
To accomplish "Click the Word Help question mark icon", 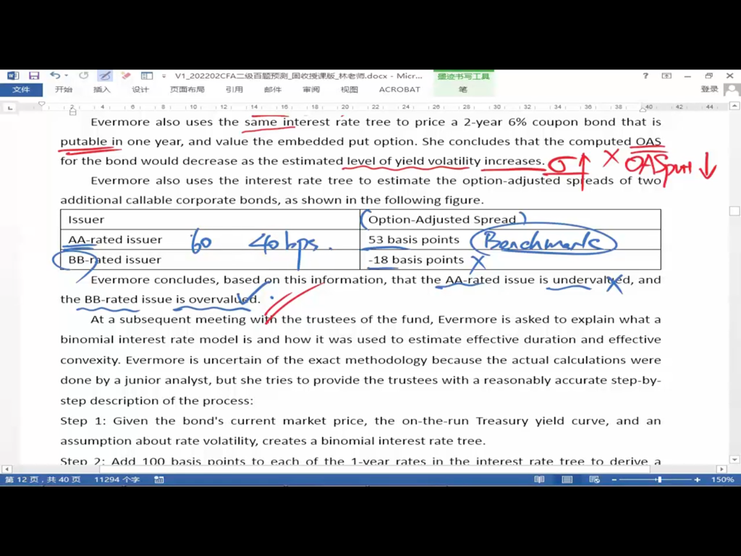I will (645, 75).
